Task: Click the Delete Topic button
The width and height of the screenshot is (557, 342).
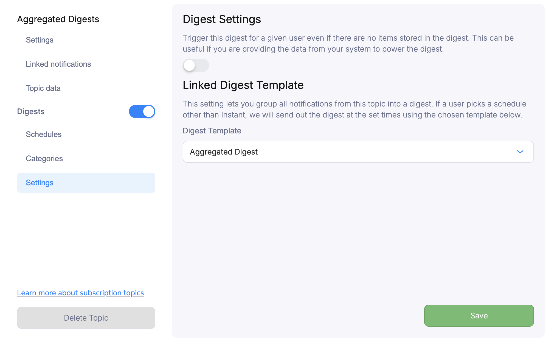Action: (x=86, y=318)
